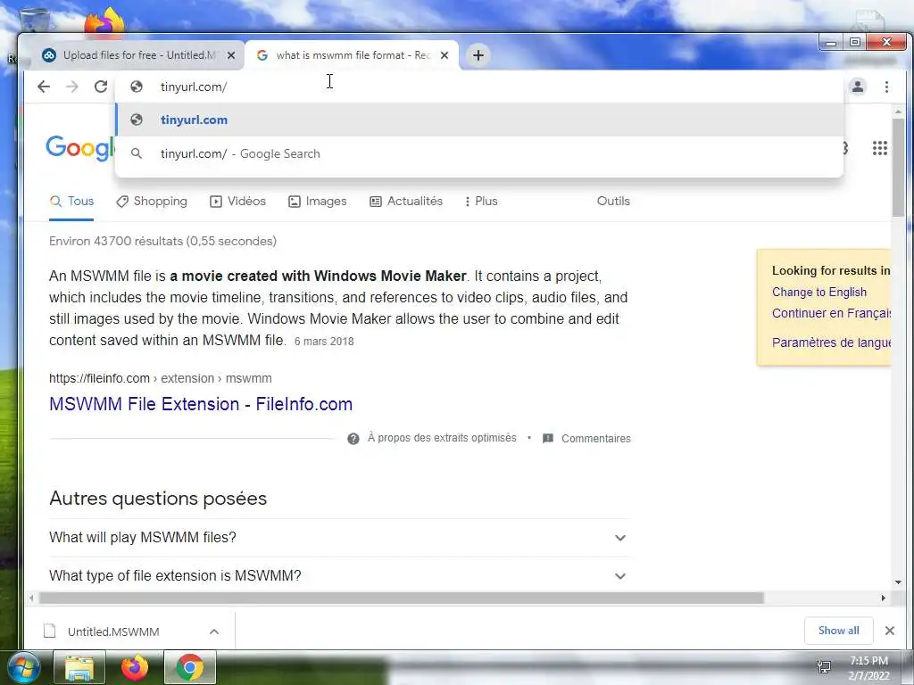This screenshot has height=685, width=914.
Task: Open the Windows Start menu
Action: click(x=24, y=667)
